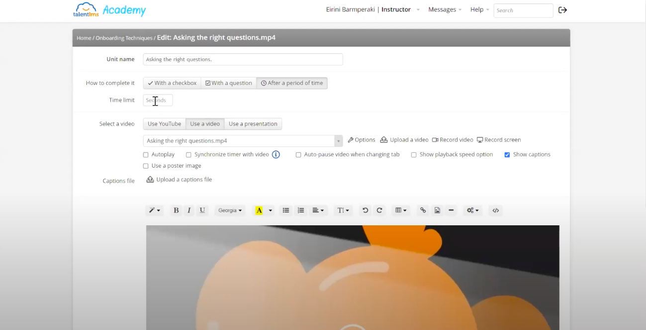Viewport: 646px width, 330px height.
Task: Open the text size dropdown
Action: coord(343,210)
